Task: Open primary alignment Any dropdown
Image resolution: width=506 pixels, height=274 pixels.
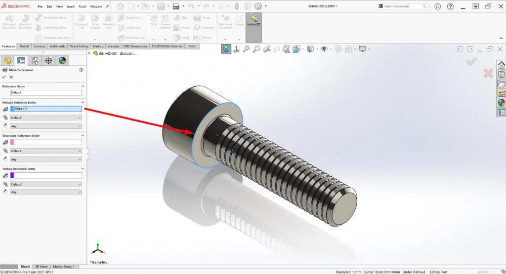Action: (x=46, y=126)
